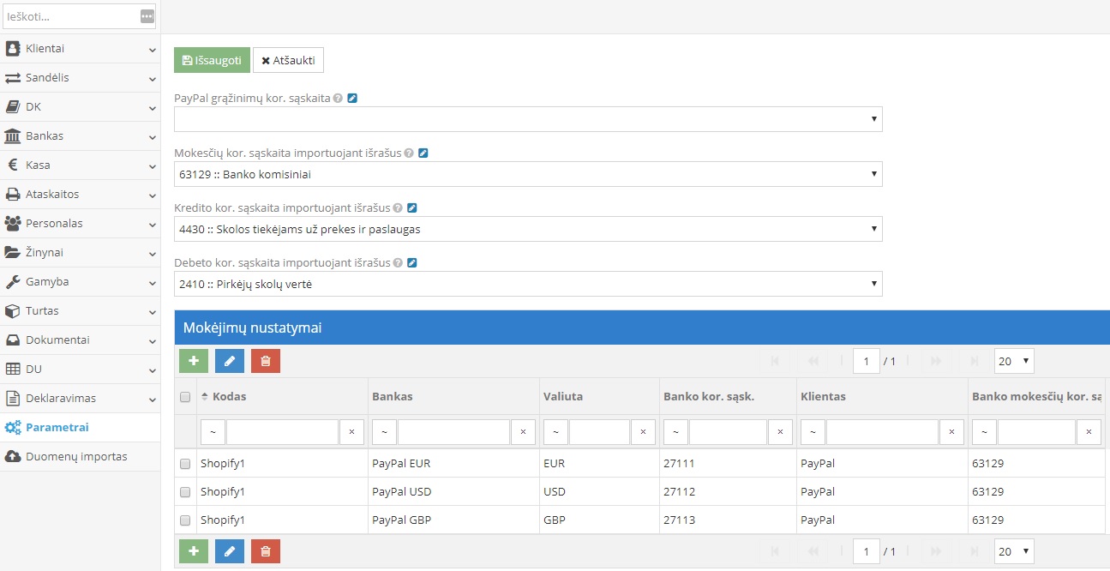Viewport: 1110px width, 571px height.
Task: Click the ~ filter operator icon in Bankas column
Action: point(383,432)
